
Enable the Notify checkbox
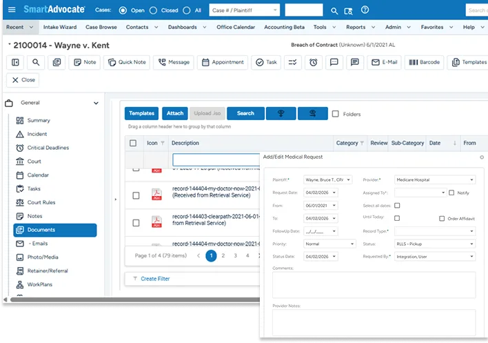tap(451, 193)
